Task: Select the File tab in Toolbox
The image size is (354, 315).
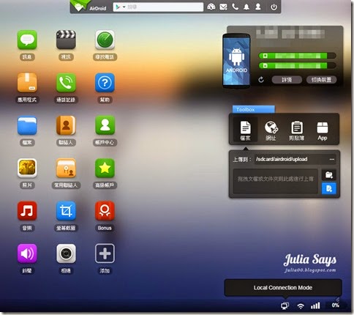Action: coord(245,130)
